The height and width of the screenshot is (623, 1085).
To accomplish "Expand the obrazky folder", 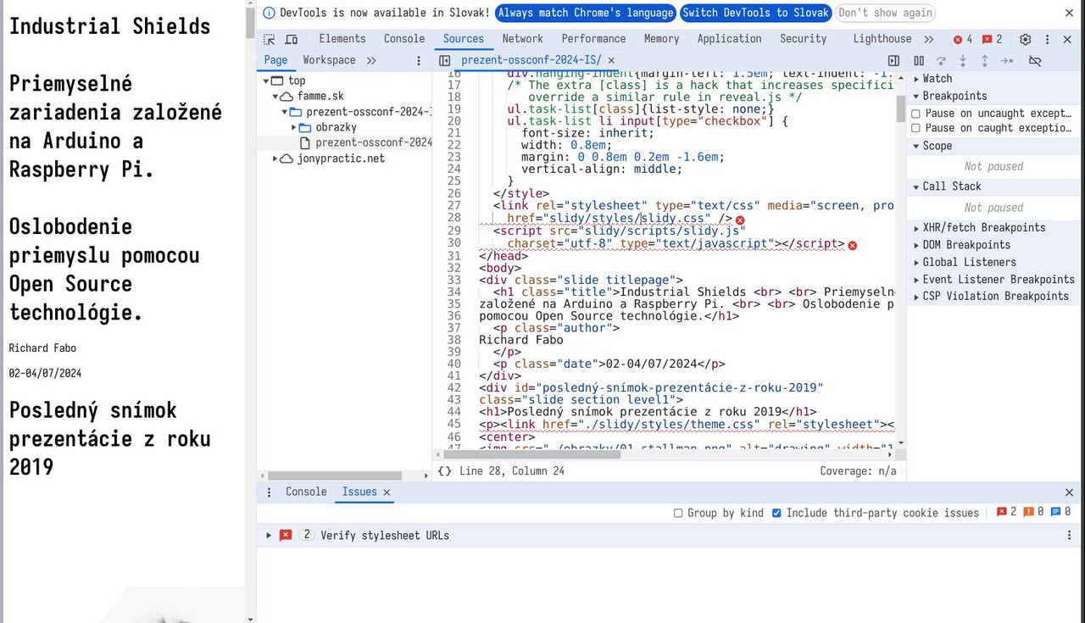I will pos(294,127).
